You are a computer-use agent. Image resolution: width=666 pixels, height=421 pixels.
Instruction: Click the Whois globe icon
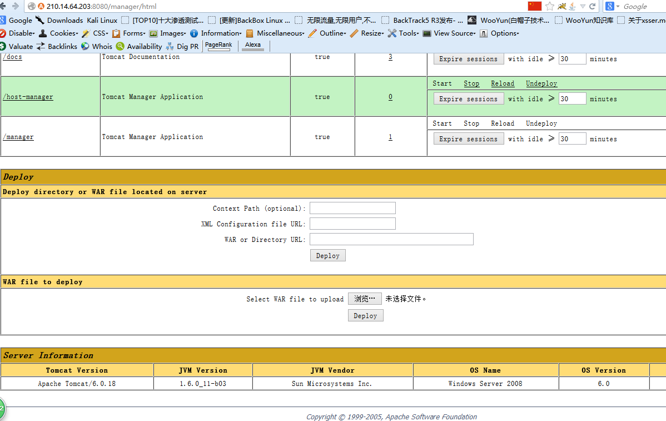(86, 46)
